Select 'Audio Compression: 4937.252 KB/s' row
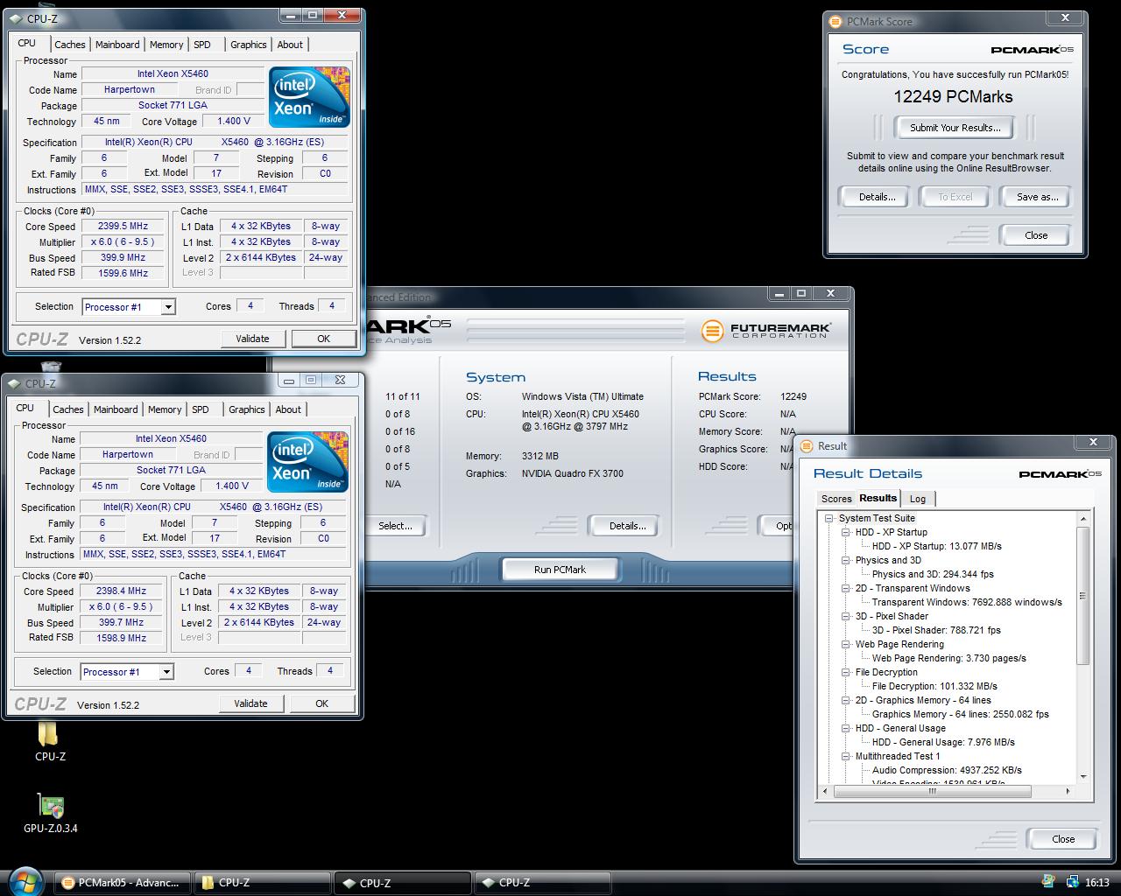This screenshot has height=896, width=1121. coord(947,770)
